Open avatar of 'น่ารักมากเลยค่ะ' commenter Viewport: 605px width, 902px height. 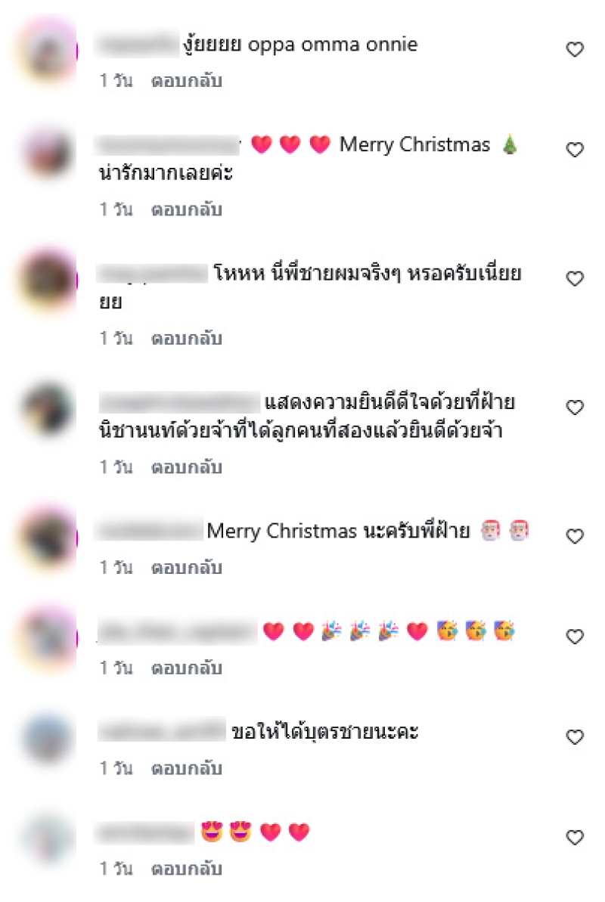(48, 153)
